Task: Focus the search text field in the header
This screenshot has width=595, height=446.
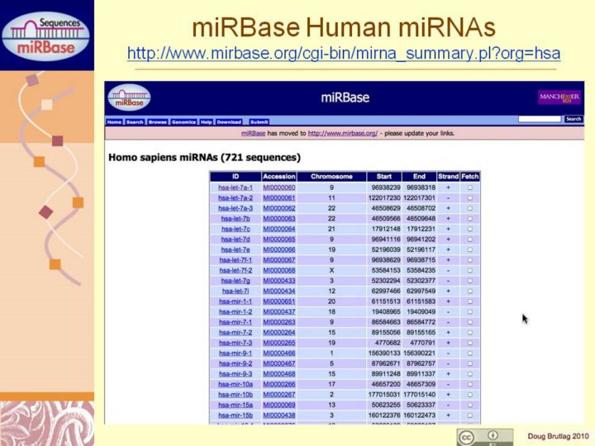Action: pyautogui.click(x=540, y=119)
